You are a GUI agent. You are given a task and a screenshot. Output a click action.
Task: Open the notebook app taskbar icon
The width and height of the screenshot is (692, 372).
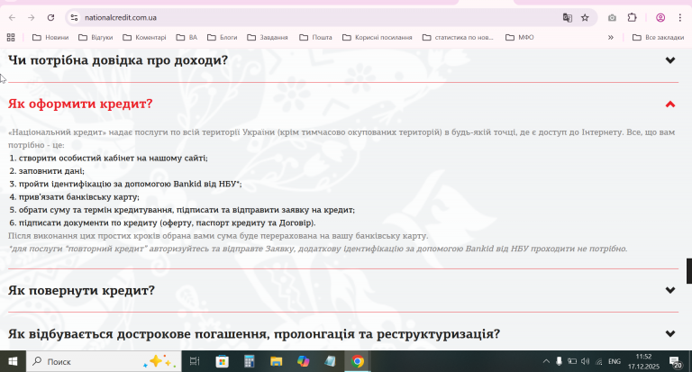[330, 361]
